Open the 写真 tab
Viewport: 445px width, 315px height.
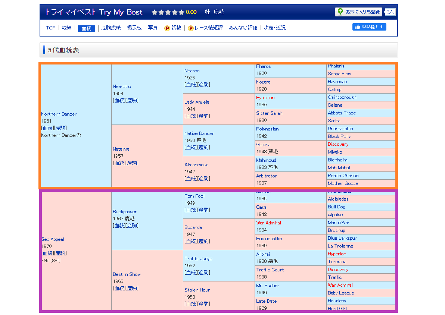(153, 28)
